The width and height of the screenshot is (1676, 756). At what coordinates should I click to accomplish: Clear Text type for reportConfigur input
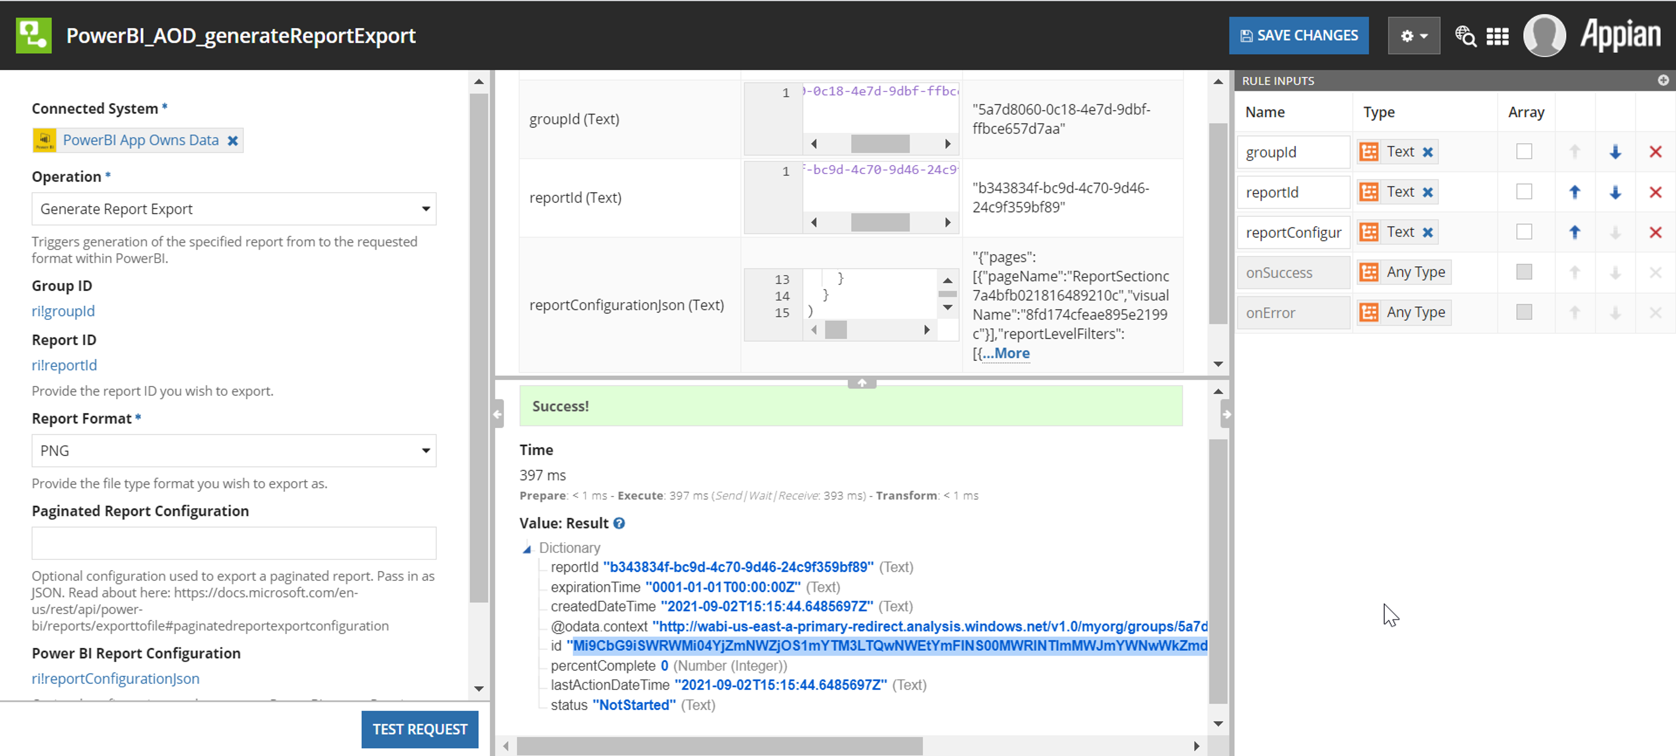1428,232
